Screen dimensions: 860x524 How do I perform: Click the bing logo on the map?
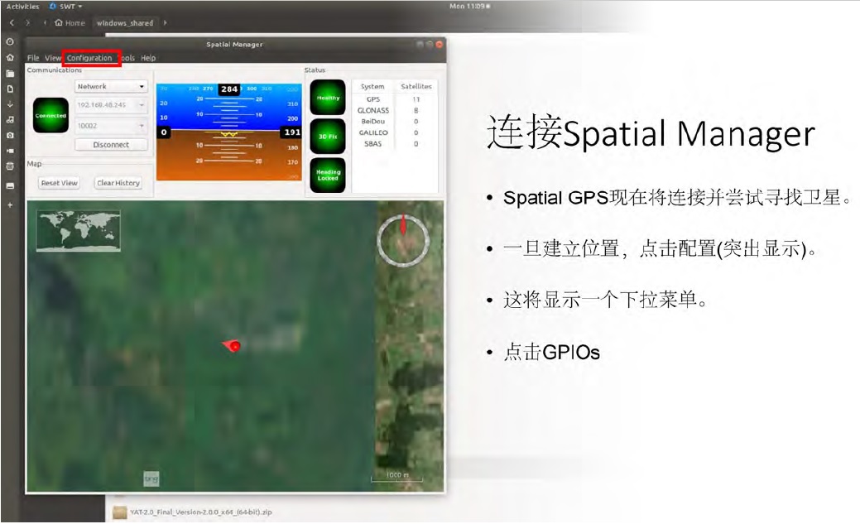click(x=151, y=478)
